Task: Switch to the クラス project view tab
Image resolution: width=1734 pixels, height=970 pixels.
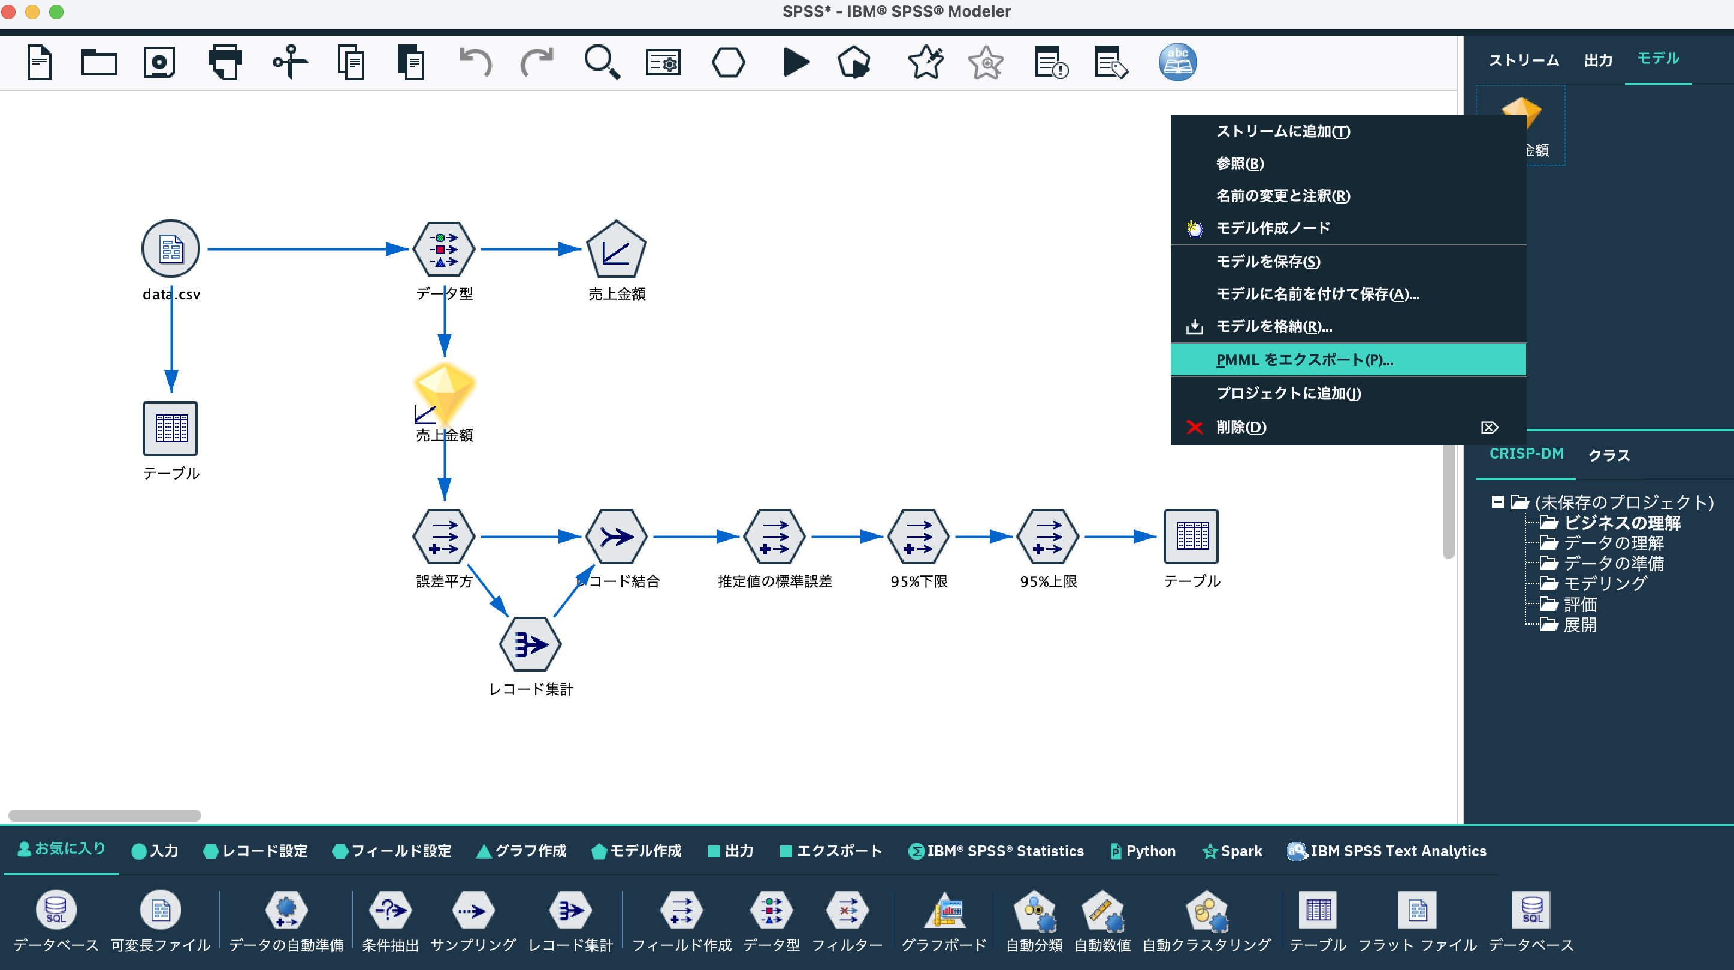Action: 1609,456
